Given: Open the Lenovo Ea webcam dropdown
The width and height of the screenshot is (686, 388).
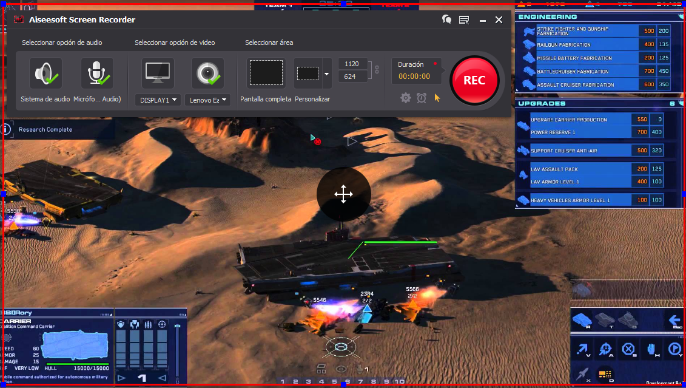Looking at the screenshot, I should [208, 100].
